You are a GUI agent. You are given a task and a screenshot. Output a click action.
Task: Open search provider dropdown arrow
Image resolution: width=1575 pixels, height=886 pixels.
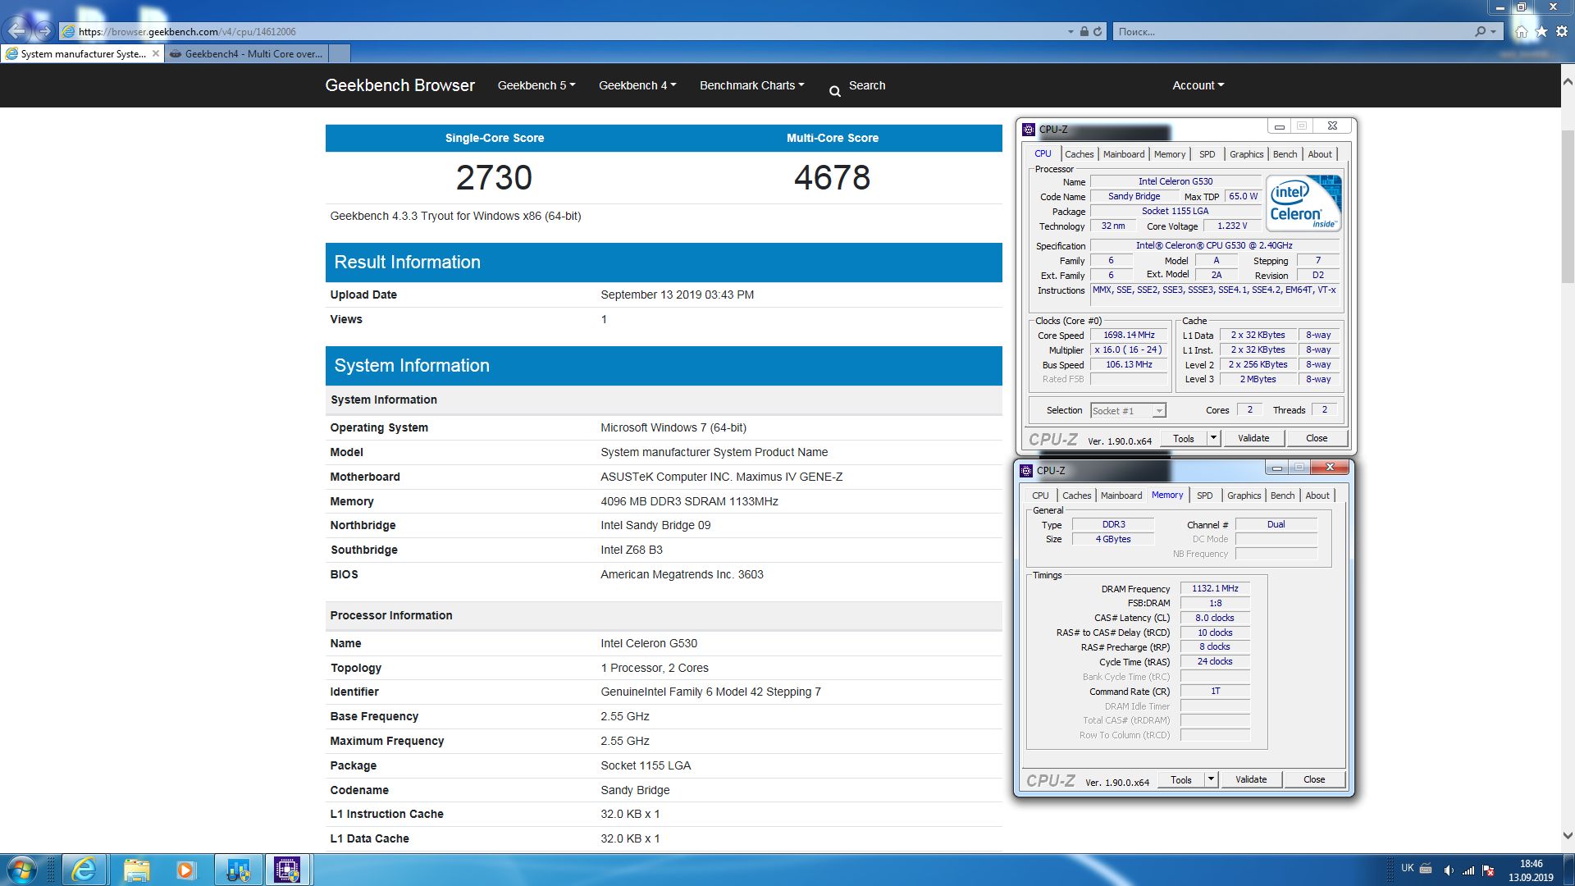1494,31
